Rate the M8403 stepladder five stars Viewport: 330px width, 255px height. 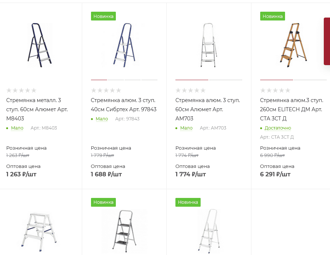tap(34, 90)
